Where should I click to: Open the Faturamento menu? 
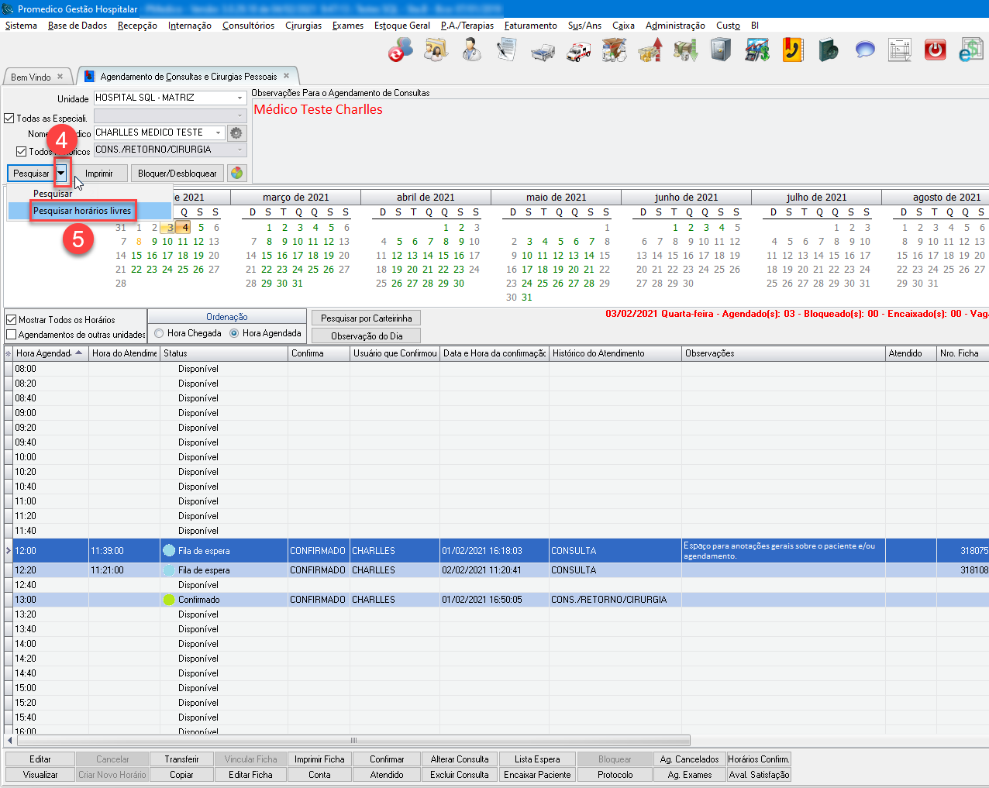point(530,26)
